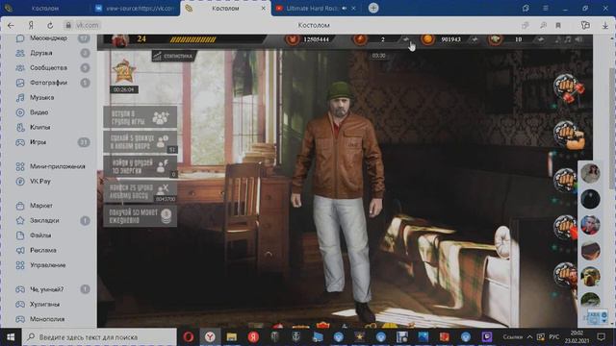Launch Хулиганы game shortcut
Viewport: 616px width, 346px height.
click(x=45, y=305)
